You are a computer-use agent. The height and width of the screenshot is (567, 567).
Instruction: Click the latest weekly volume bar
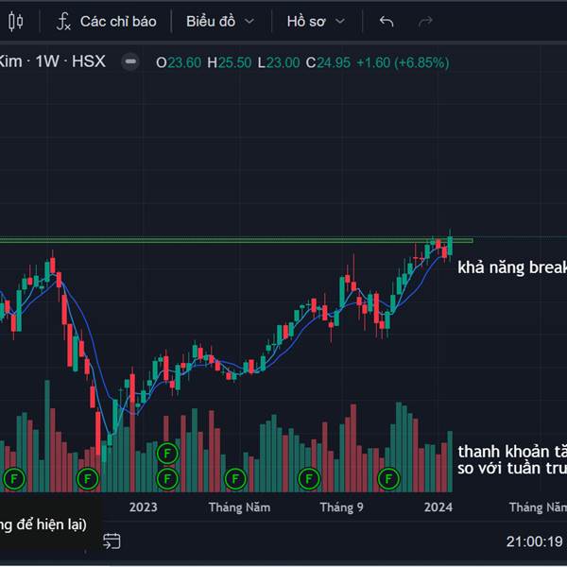click(x=450, y=461)
